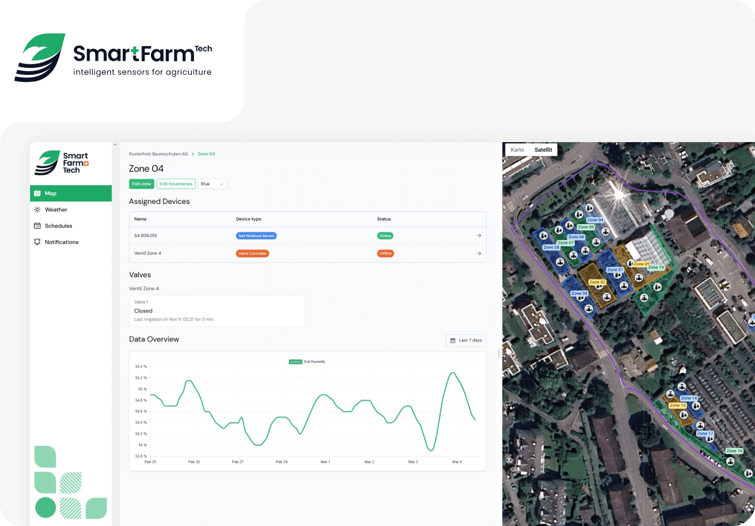This screenshot has height=526, width=755.
Task: Select the Zone 04 label on map
Action: click(596, 220)
